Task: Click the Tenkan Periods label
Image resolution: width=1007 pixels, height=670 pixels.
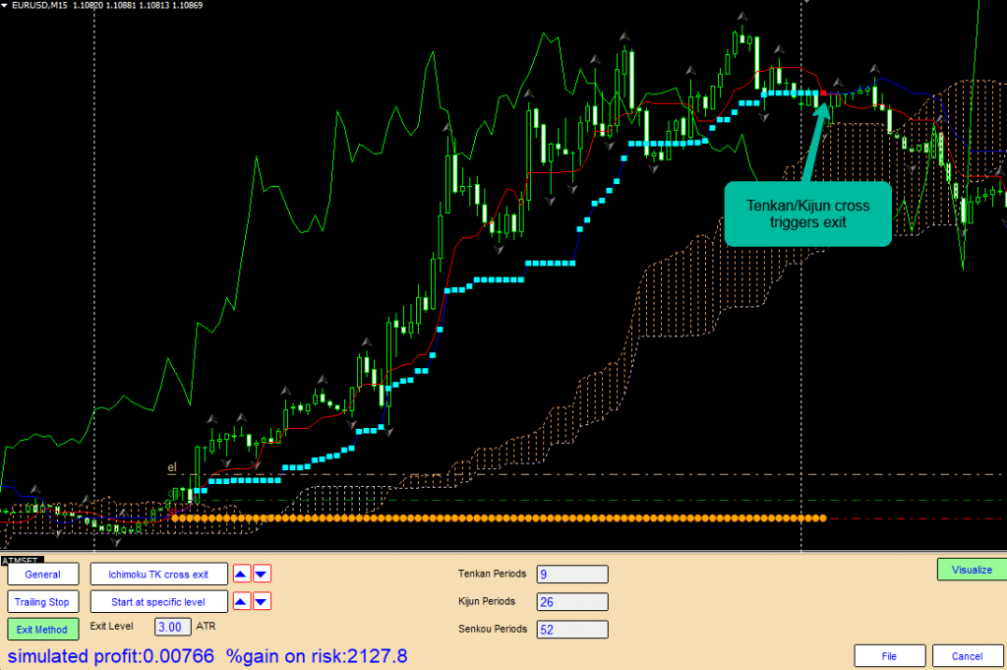Action: [x=492, y=574]
